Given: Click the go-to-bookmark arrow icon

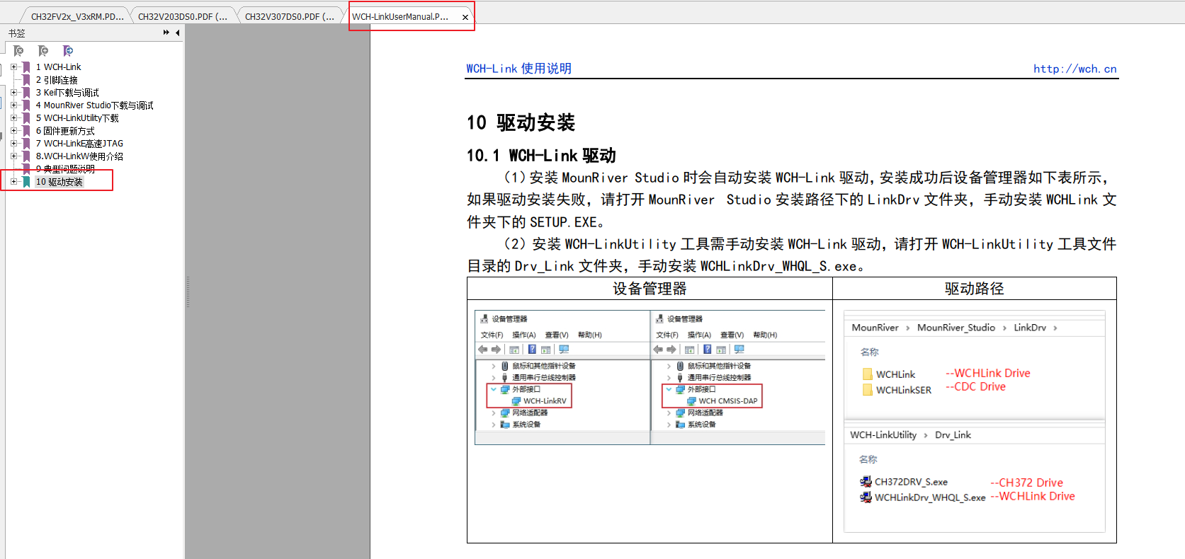Looking at the screenshot, I should (68, 51).
